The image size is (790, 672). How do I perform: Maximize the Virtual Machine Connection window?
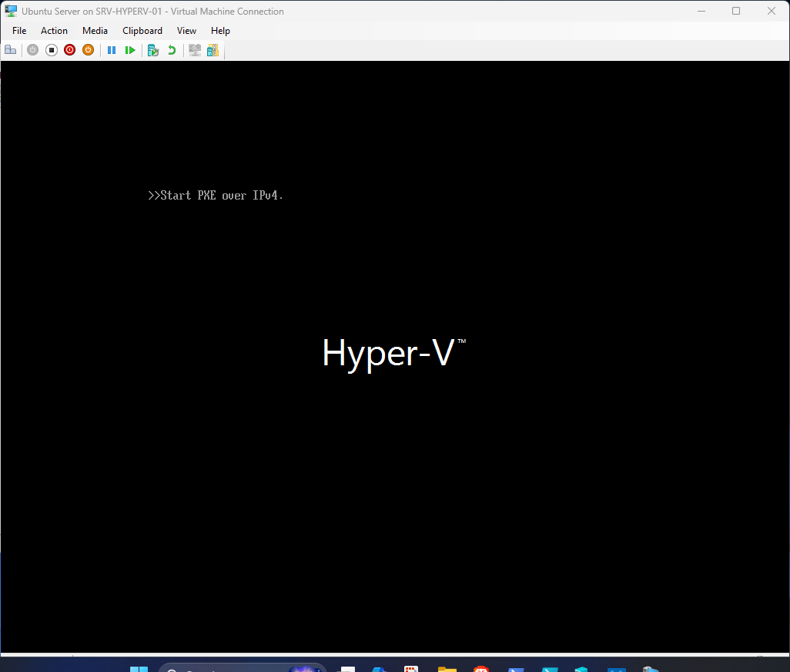click(736, 11)
